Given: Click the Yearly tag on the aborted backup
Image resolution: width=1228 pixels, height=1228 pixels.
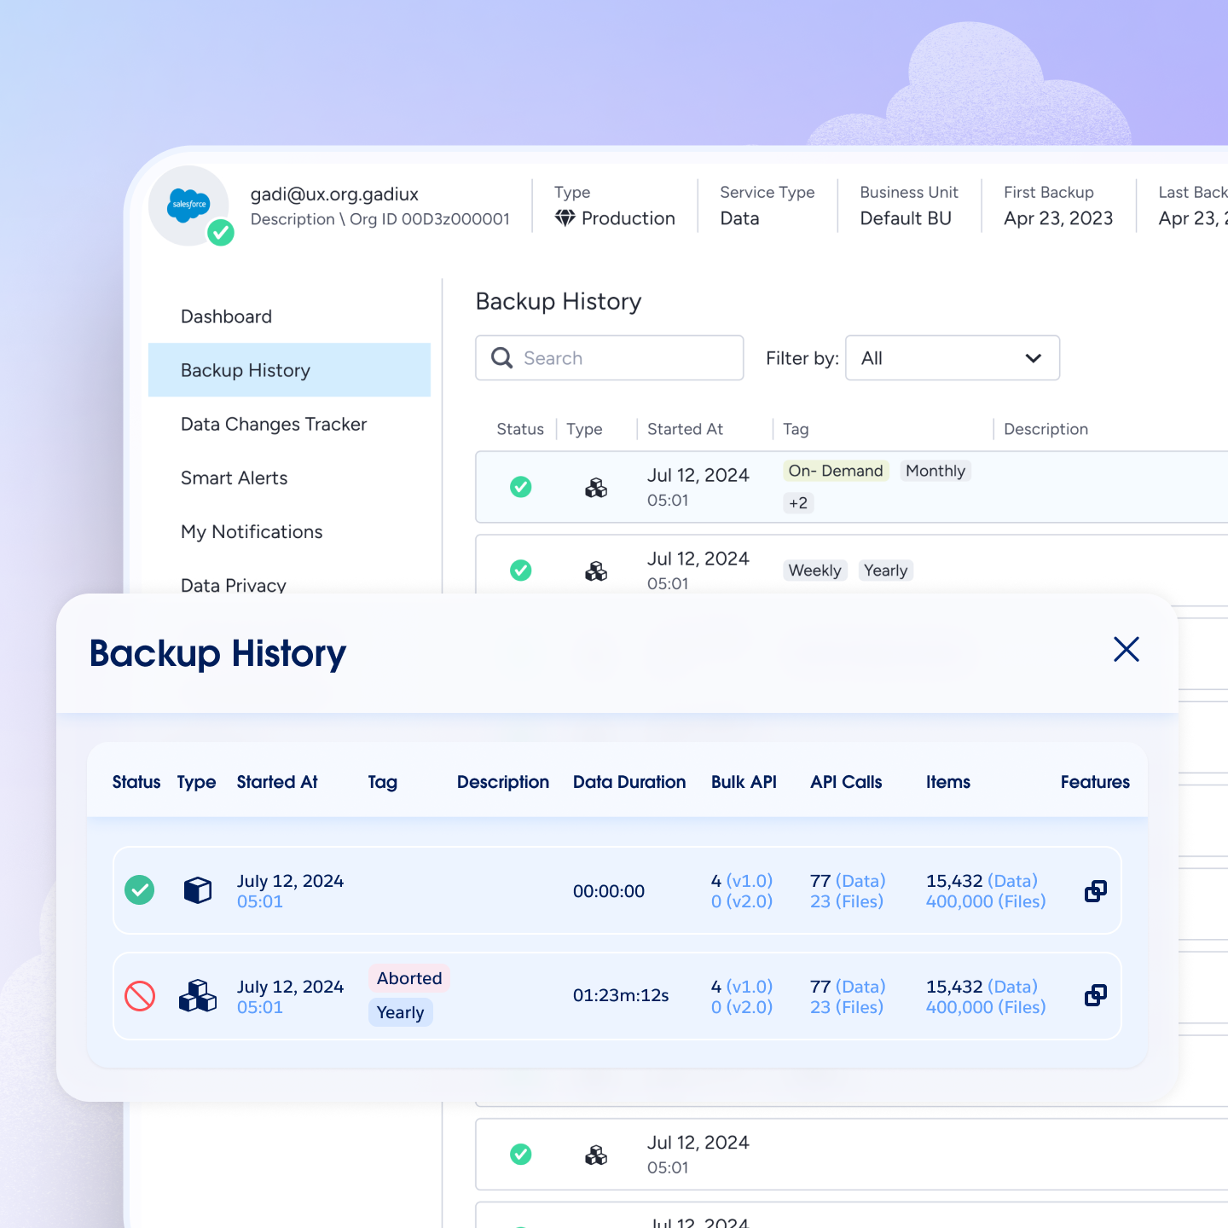Looking at the screenshot, I should tap(400, 1012).
